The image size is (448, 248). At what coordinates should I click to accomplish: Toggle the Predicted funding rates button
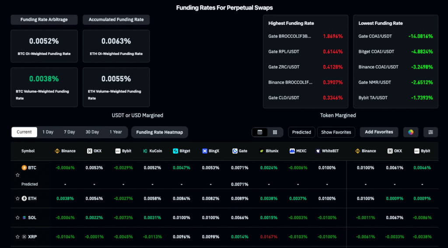pos(301,132)
